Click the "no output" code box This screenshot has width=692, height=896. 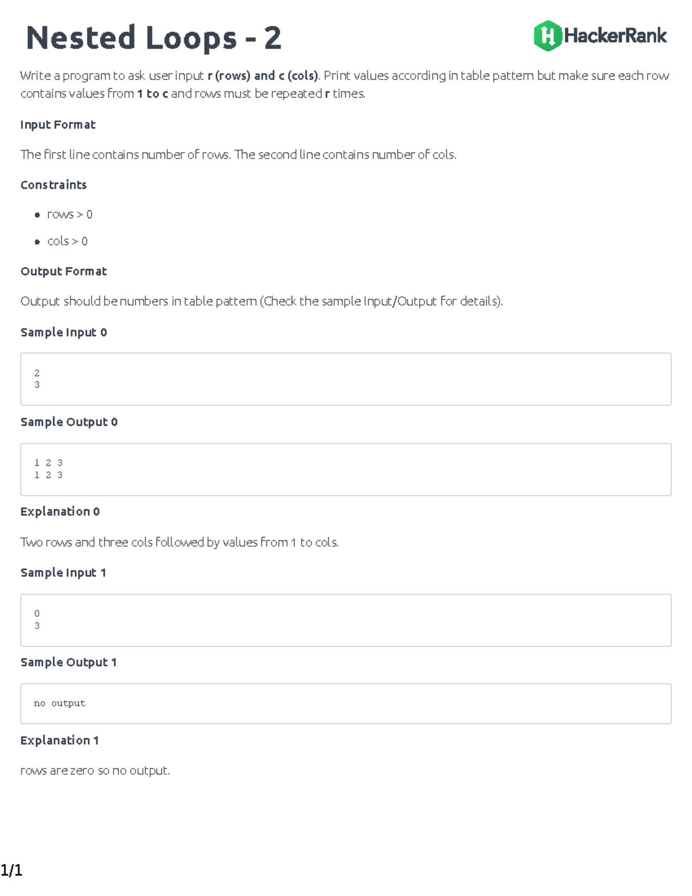pyautogui.click(x=345, y=703)
